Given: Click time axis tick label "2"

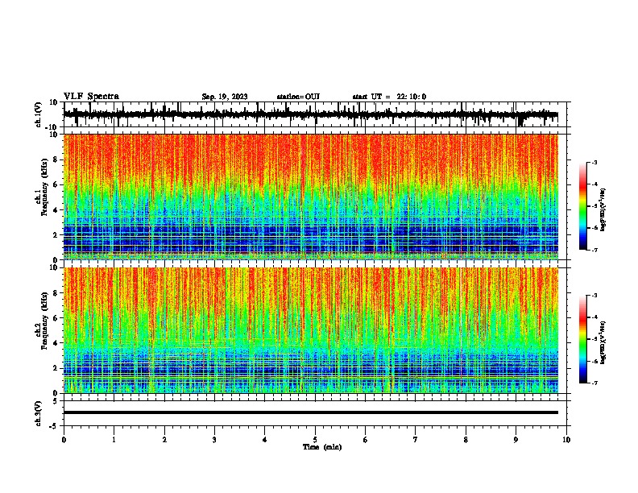Looking at the screenshot, I should coord(164,440).
